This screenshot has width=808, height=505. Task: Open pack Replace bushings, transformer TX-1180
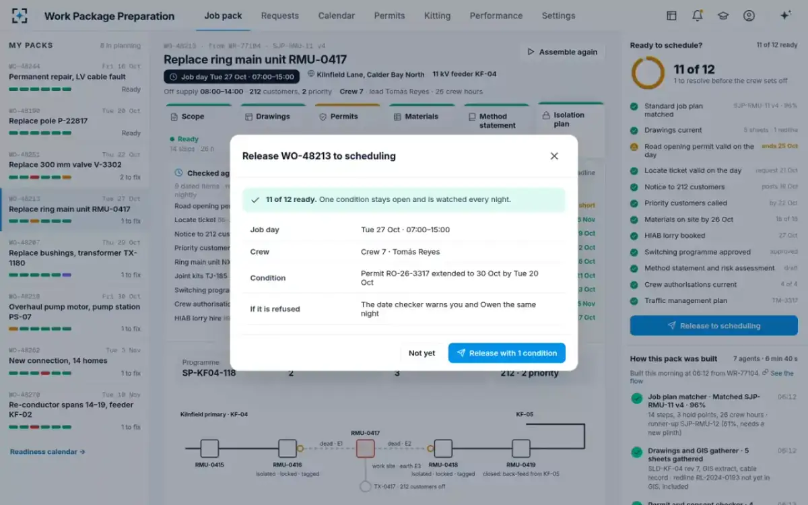point(74,259)
